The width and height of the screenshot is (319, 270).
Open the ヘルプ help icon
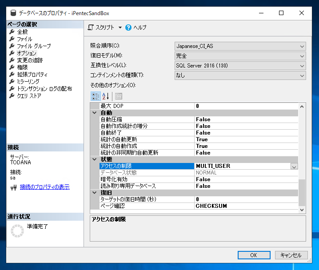click(x=128, y=28)
